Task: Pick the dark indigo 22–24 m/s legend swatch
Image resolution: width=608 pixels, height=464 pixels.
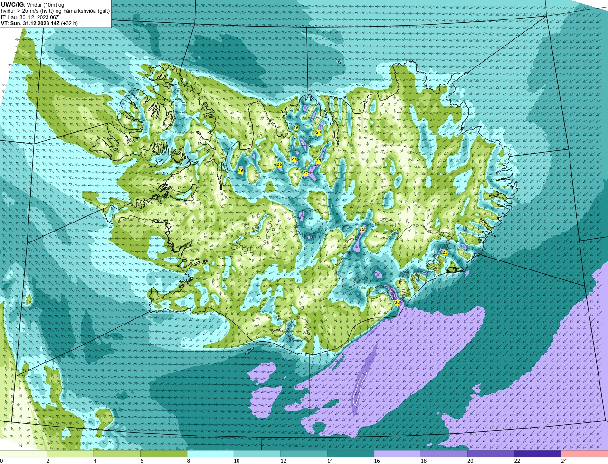Action: (x=538, y=454)
